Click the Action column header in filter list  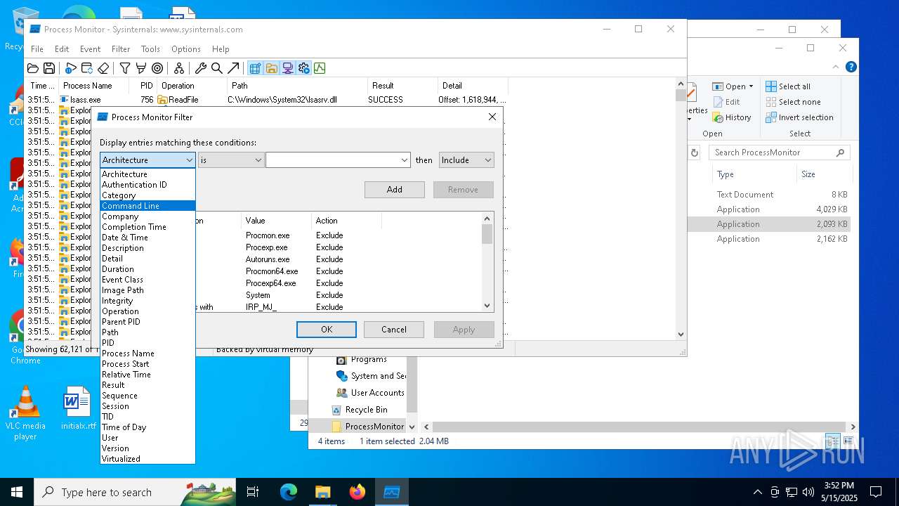click(x=346, y=221)
